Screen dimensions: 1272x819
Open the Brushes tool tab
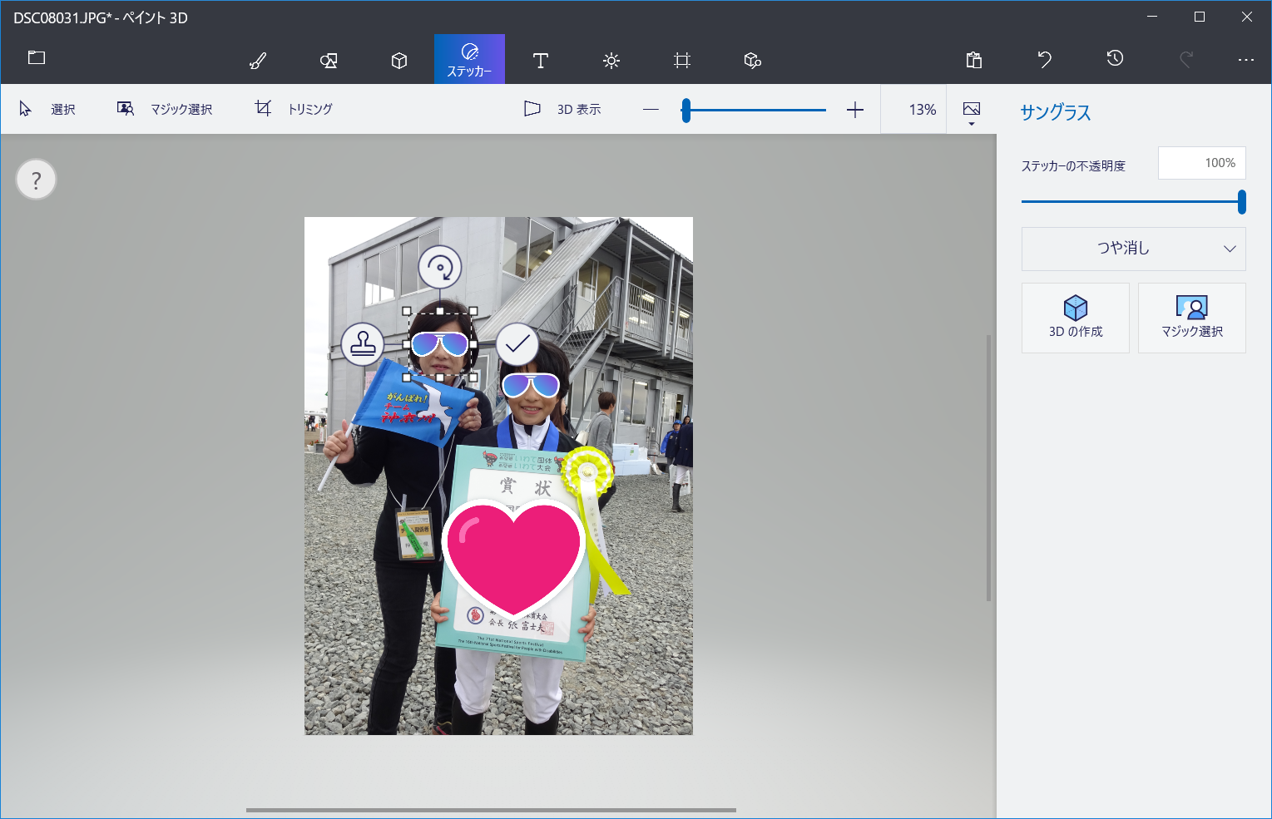258,61
